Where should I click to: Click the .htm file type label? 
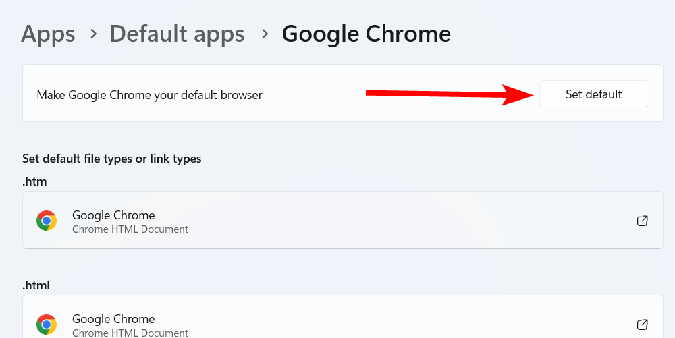(34, 181)
